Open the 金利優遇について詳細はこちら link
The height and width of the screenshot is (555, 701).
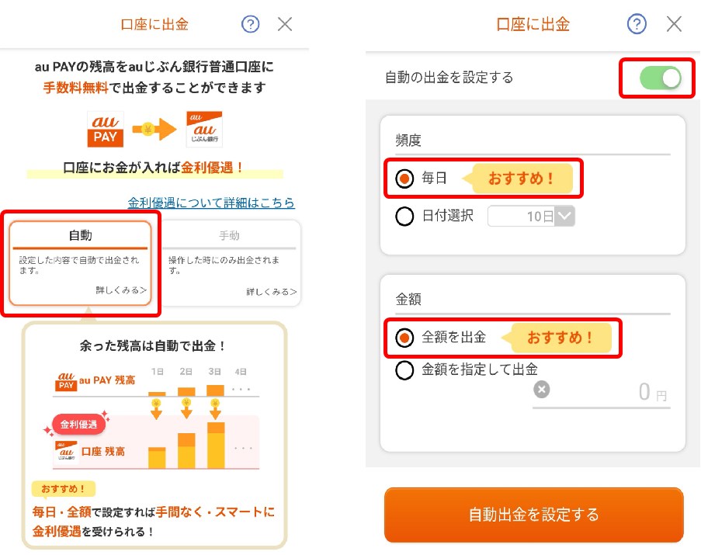coord(210,203)
